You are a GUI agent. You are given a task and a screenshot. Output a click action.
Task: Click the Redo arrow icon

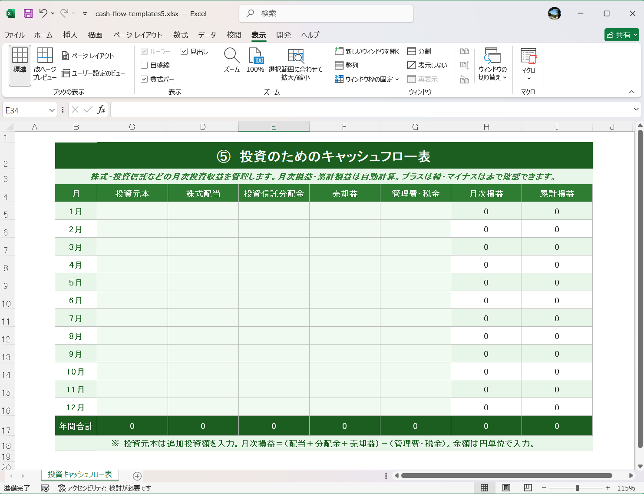click(64, 13)
